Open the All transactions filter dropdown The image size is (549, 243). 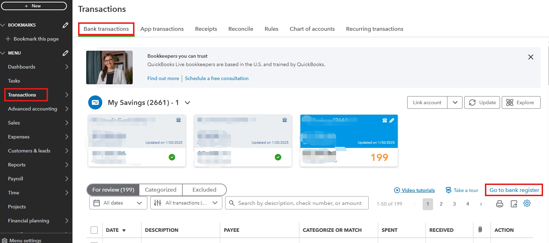(x=186, y=203)
